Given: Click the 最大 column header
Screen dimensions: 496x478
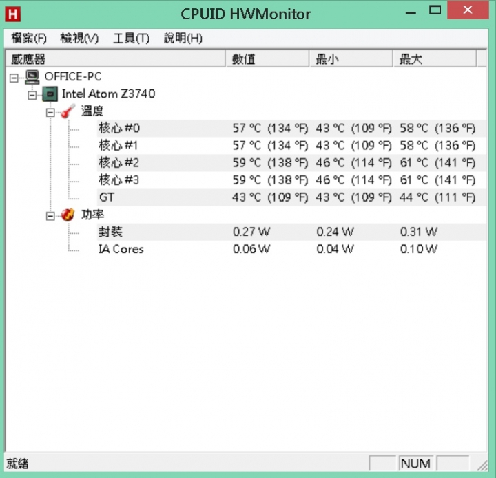Looking at the screenshot, I should click(x=435, y=58).
